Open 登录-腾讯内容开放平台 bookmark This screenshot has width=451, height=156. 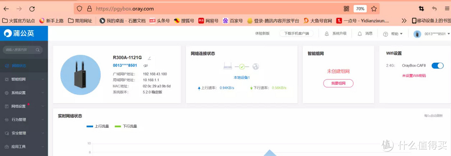273,21
